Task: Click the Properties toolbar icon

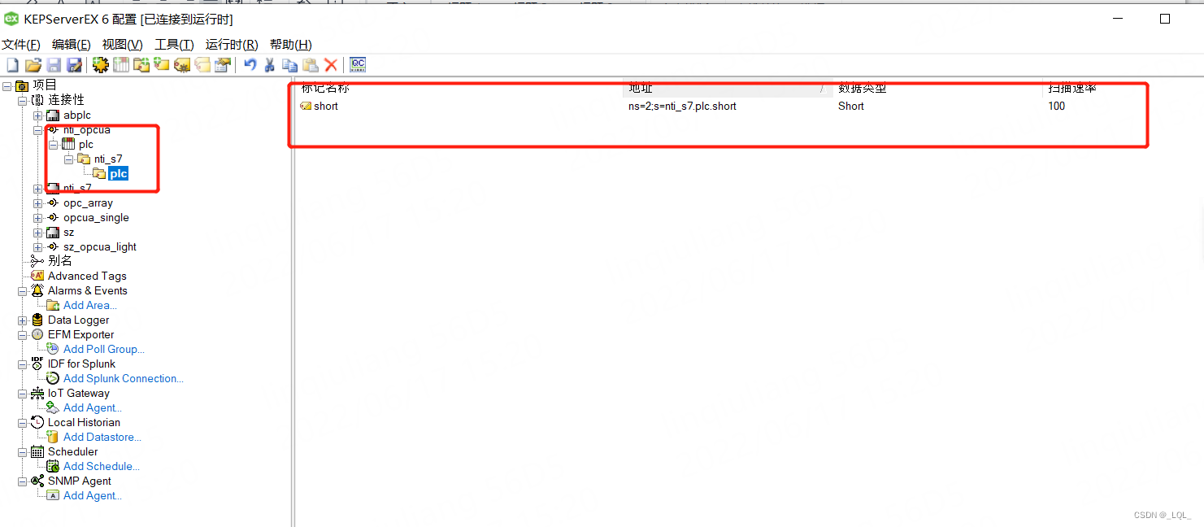Action: 223,65
